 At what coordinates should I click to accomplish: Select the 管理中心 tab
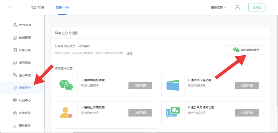(62, 8)
